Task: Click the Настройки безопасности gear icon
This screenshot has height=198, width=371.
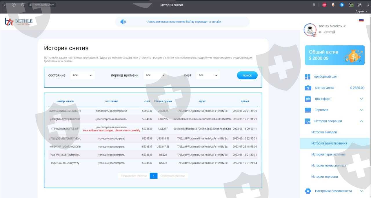Action: click(x=308, y=191)
